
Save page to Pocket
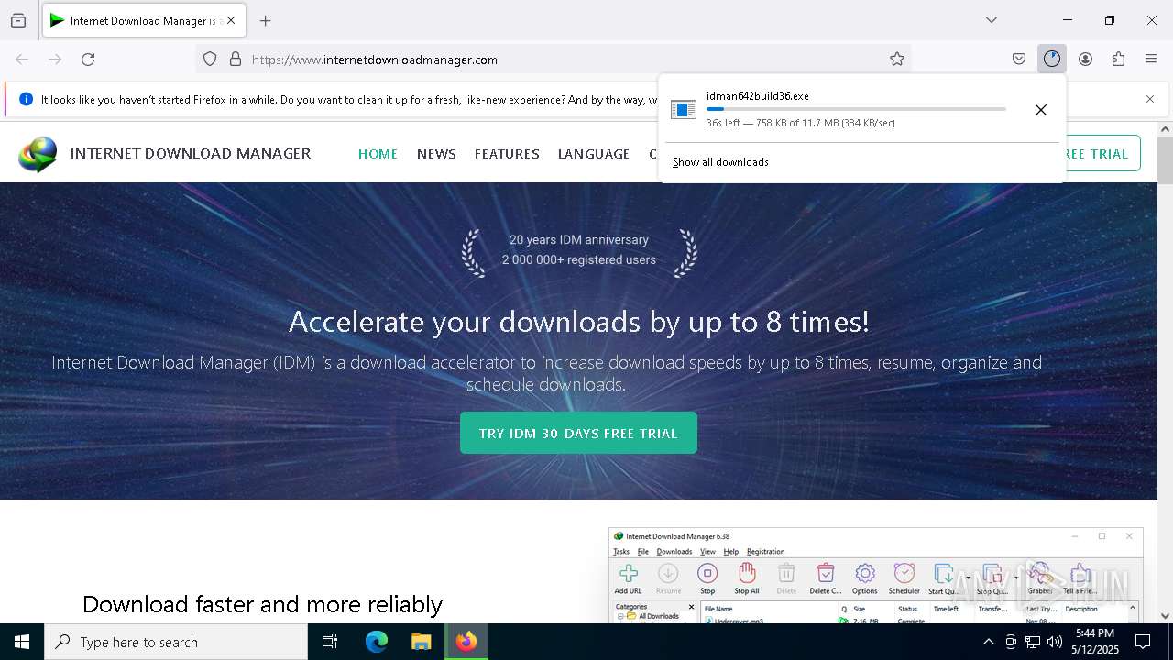pos(1019,59)
